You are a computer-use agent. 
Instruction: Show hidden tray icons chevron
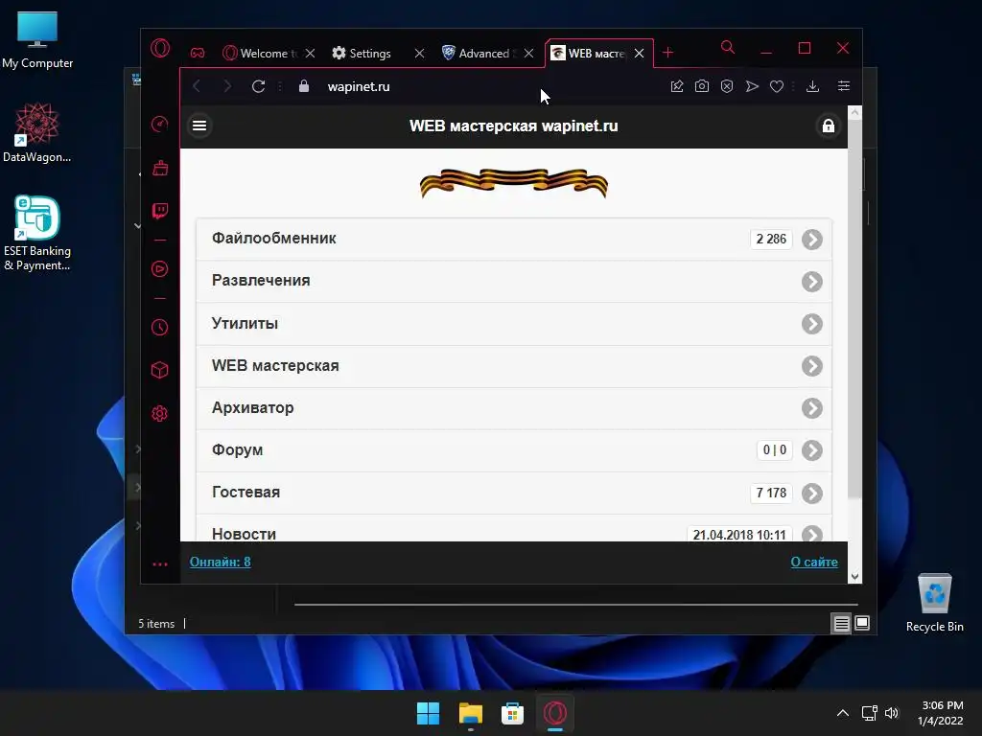coord(843,713)
